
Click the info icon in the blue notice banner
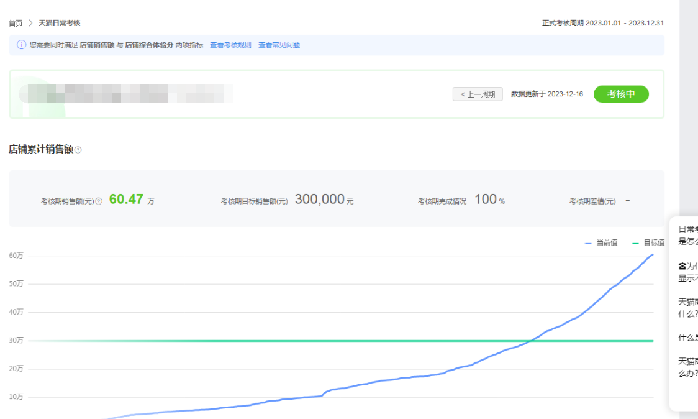[x=21, y=45]
